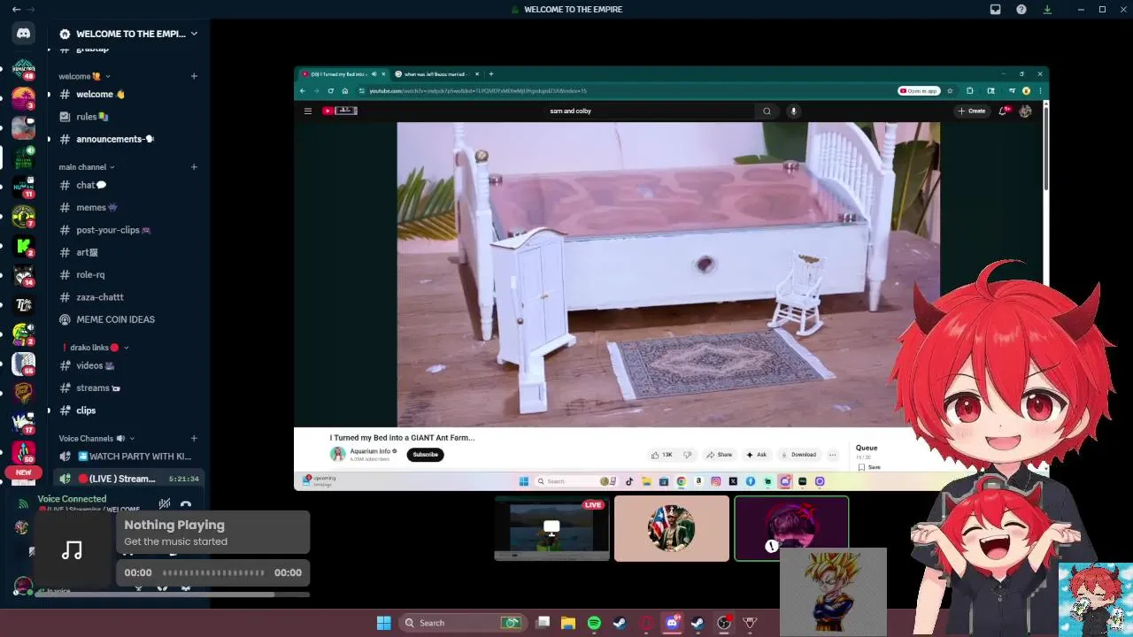1133x637 pixels.
Task: Add channel with plus next to main channel
Action: (x=194, y=166)
